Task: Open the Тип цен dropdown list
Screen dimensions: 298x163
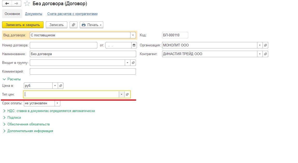Action: 121,95
